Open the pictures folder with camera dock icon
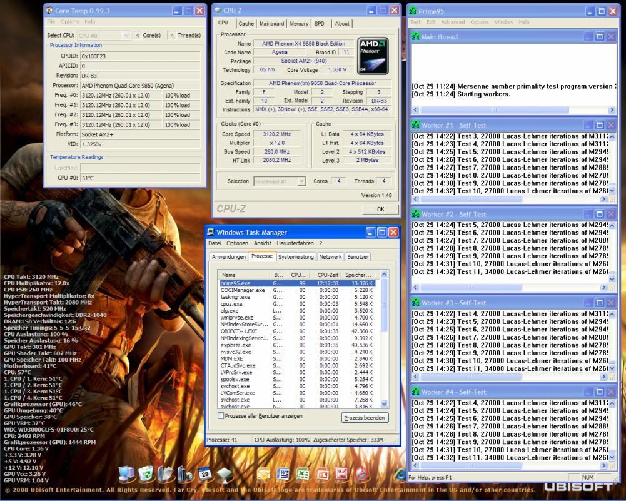626x501 pixels. pos(185,473)
